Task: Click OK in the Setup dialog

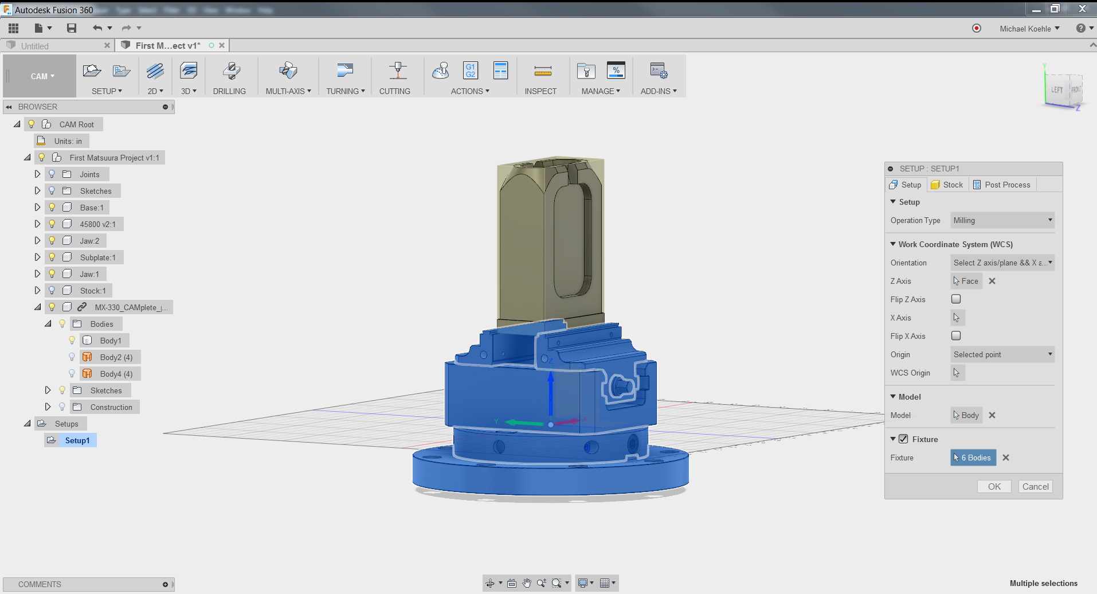Action: [x=994, y=486]
